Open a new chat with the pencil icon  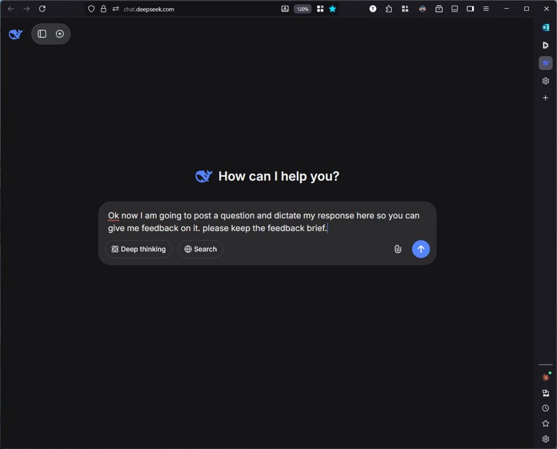point(60,34)
